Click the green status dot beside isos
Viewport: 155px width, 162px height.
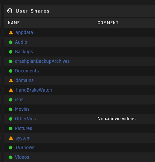[x=11, y=100]
